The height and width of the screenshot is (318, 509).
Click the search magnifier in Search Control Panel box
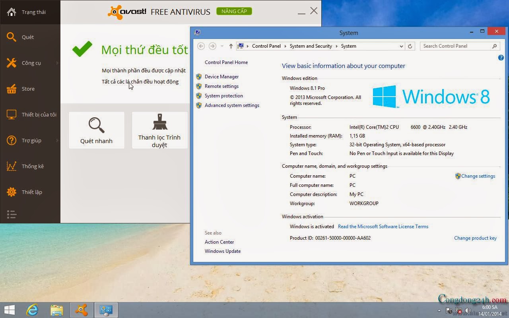point(494,46)
